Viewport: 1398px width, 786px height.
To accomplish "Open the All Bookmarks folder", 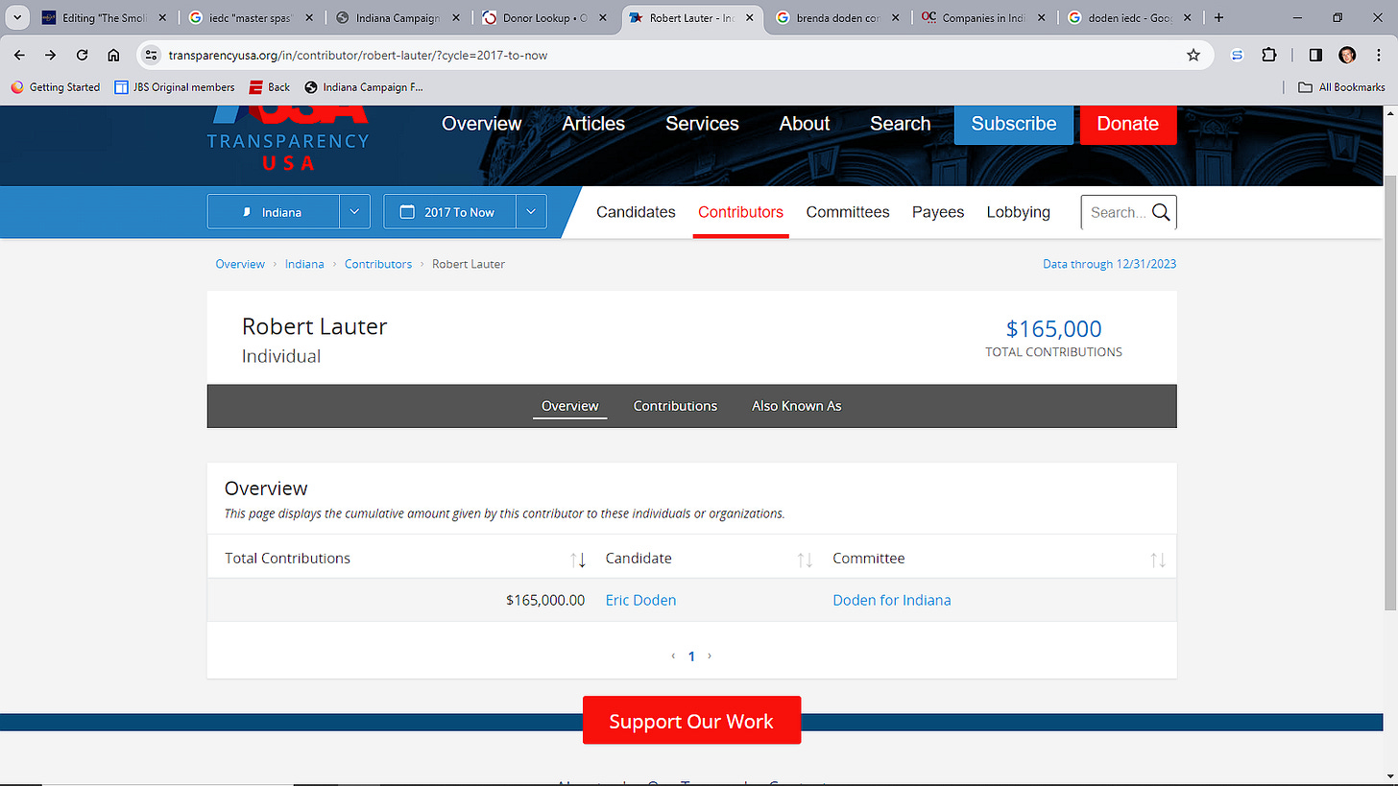I will 1341,87.
